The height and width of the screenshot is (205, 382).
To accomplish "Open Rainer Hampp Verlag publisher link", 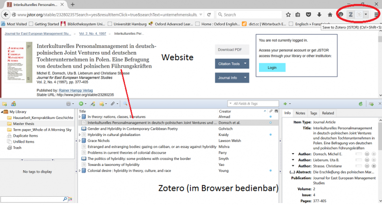I will [76, 91].
